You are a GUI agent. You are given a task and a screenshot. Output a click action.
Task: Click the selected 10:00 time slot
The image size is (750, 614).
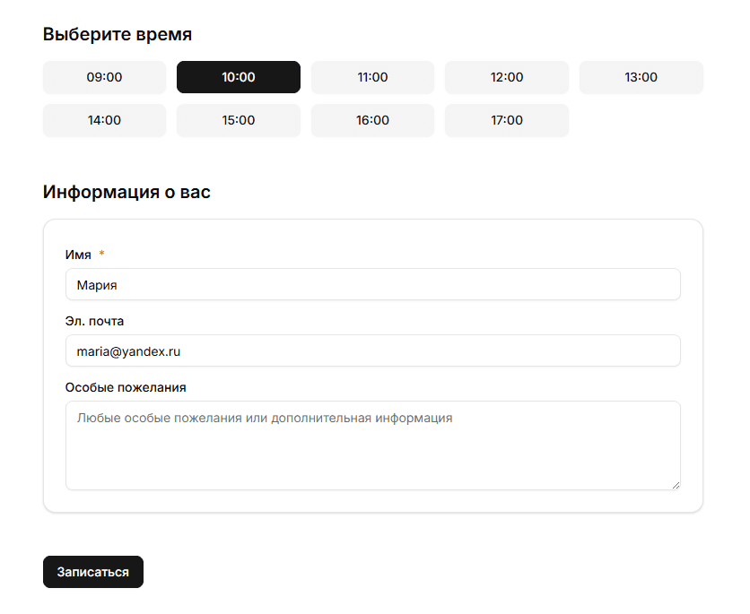click(239, 77)
